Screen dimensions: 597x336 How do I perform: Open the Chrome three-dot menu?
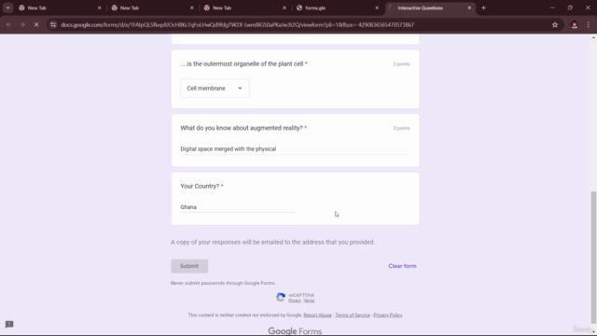pos(589,25)
